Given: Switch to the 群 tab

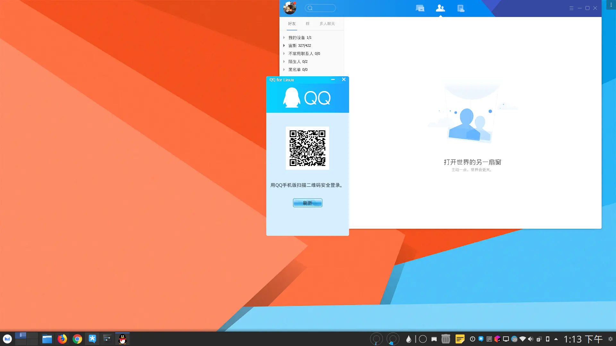Looking at the screenshot, I should [x=307, y=24].
